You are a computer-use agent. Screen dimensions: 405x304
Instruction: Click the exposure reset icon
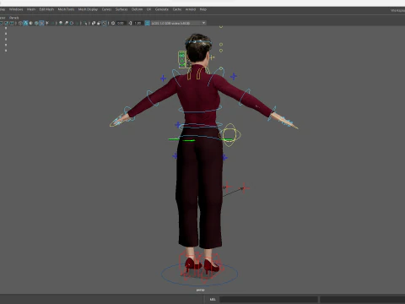coord(113,23)
